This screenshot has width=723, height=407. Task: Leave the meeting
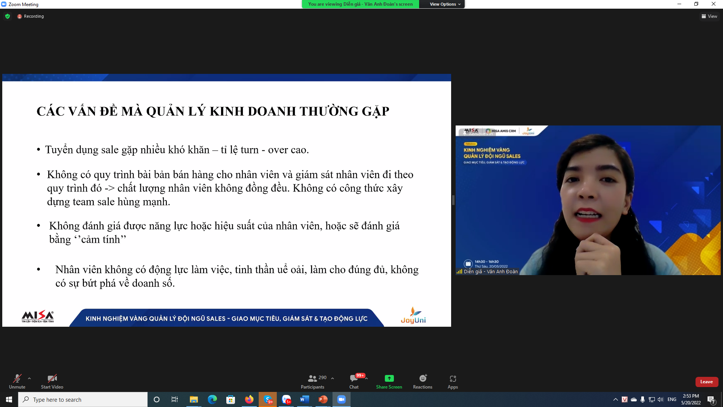[x=706, y=382]
